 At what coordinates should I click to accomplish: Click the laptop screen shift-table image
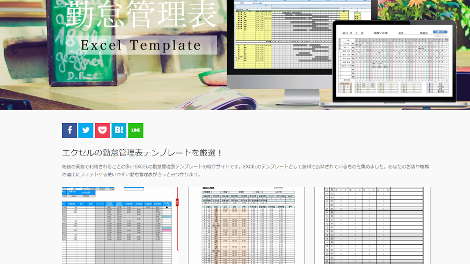394,62
